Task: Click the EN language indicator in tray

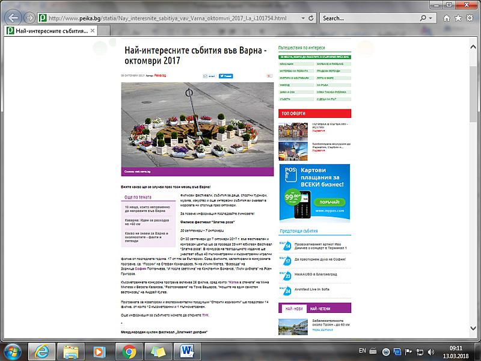Action: pos(362,350)
